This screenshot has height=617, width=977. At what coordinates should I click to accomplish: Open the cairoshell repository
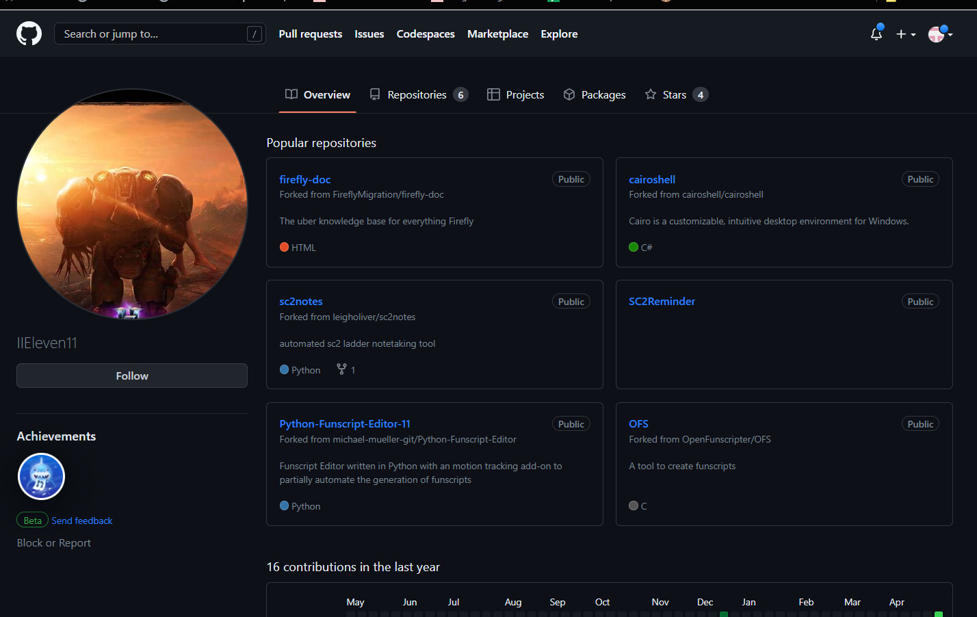tap(652, 179)
